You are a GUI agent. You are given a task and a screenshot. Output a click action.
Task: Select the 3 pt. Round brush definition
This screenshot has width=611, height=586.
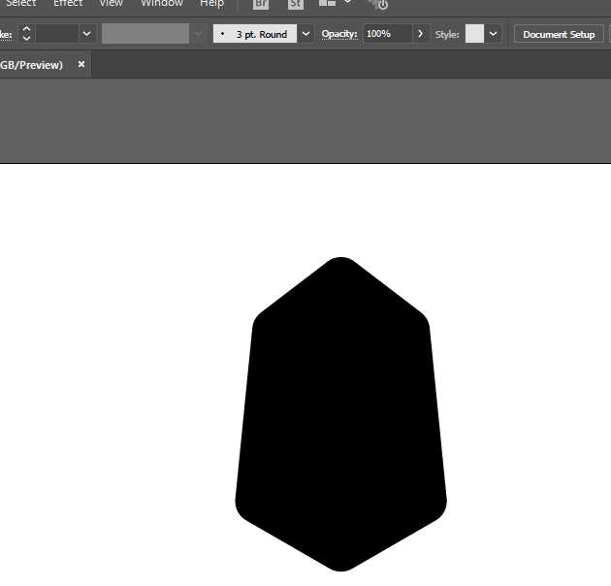coord(255,34)
